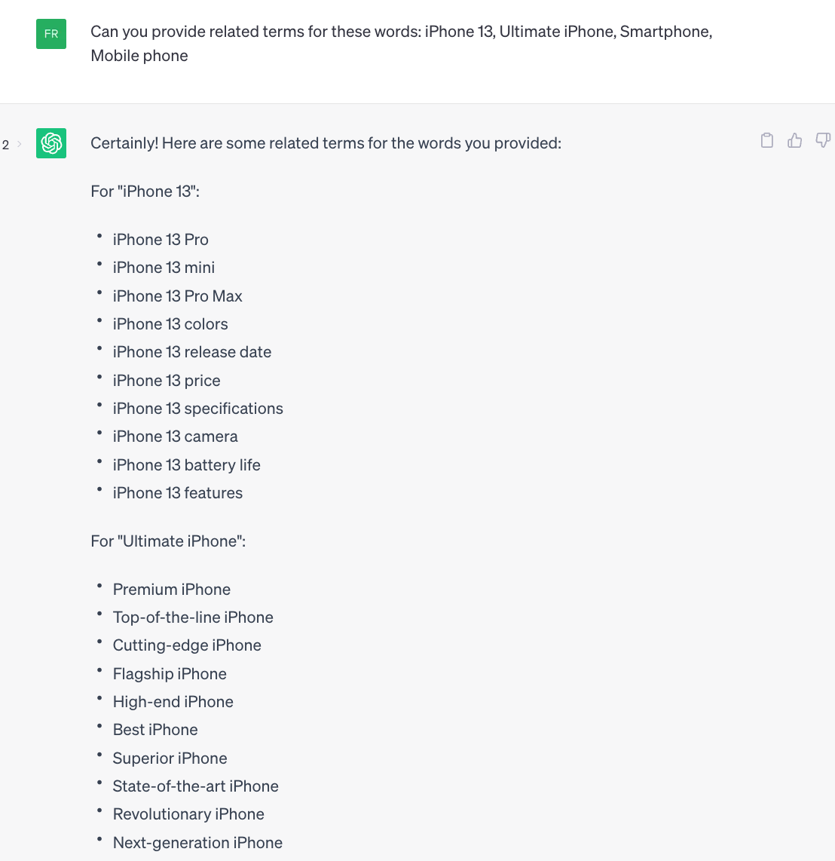Click the "Premium iPhone" list item
The height and width of the screenshot is (861, 835).
[x=171, y=590]
